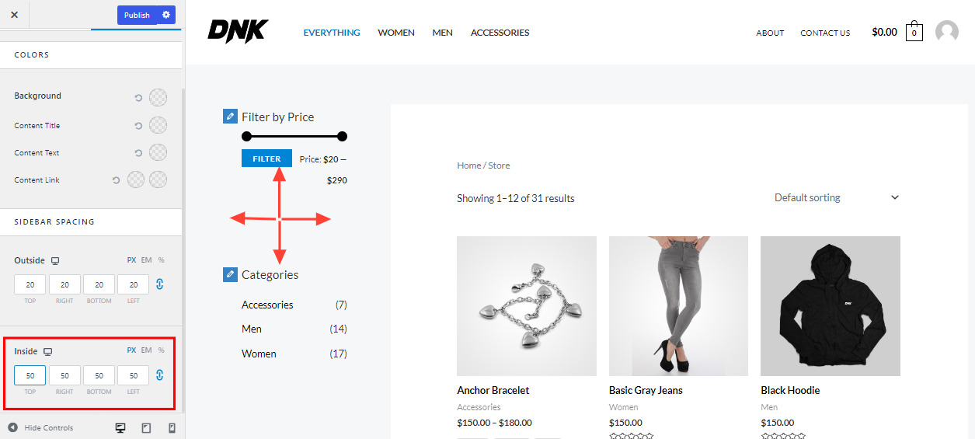
Task: Edit the Filter by Price widget
Action: [x=230, y=117]
